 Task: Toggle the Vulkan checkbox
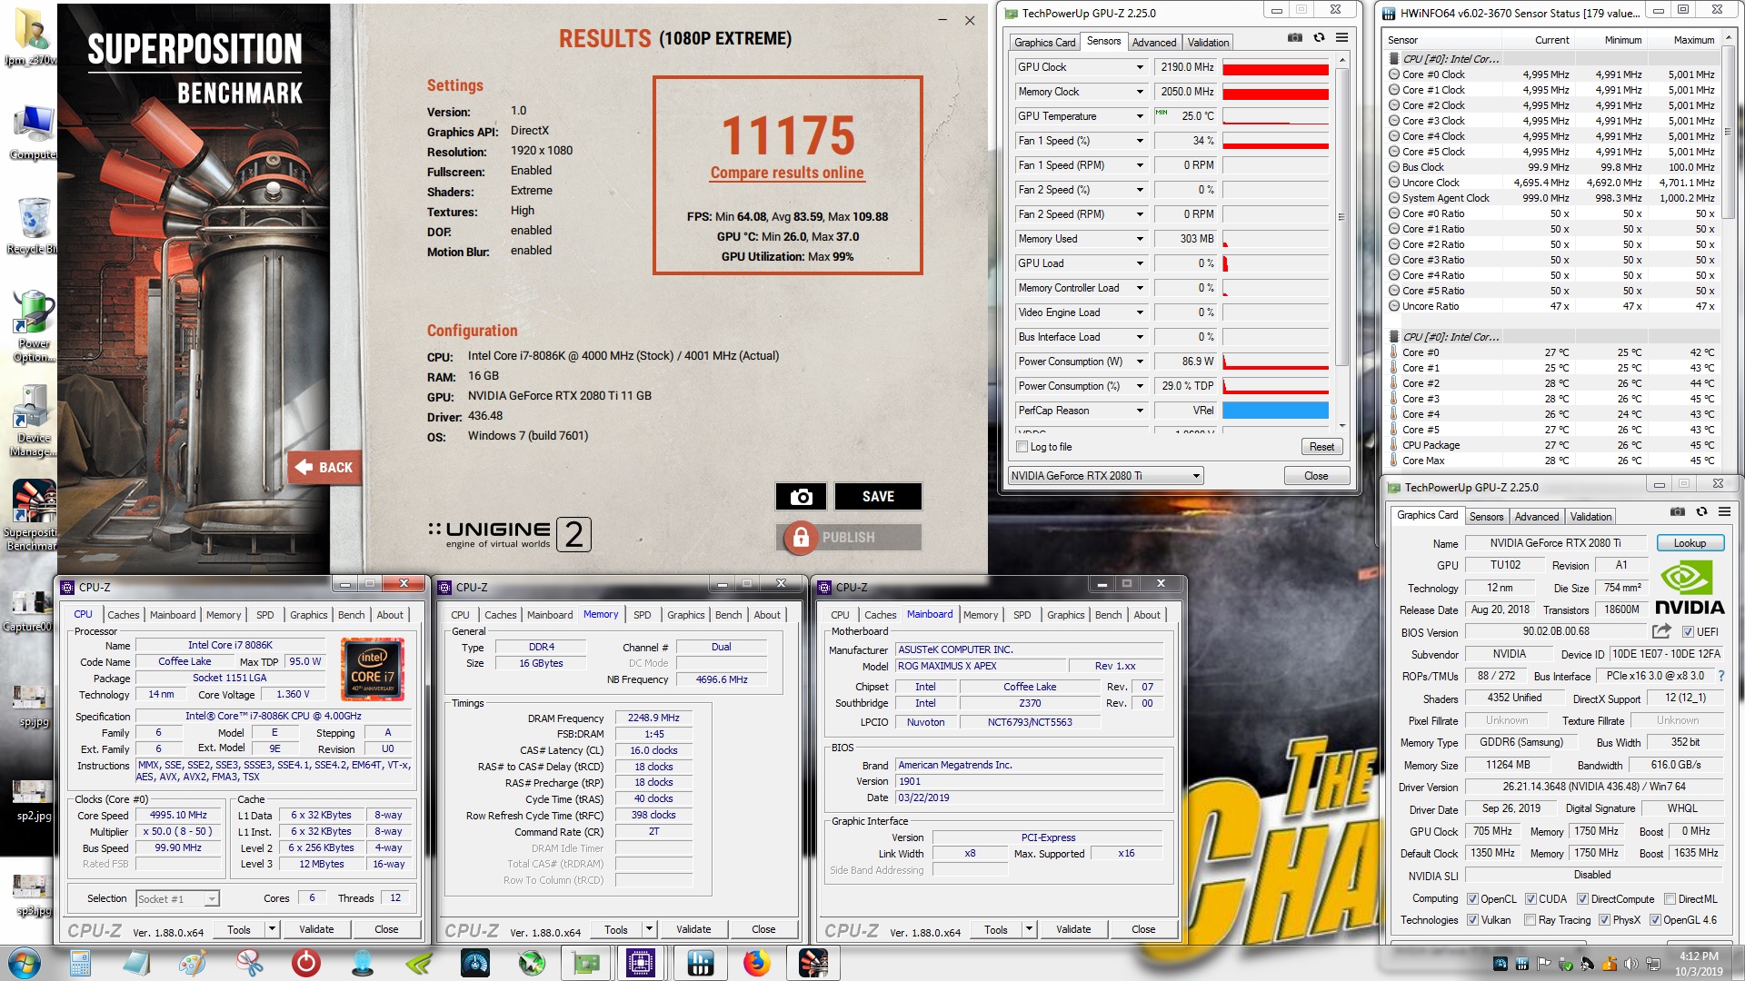pos(1472,920)
